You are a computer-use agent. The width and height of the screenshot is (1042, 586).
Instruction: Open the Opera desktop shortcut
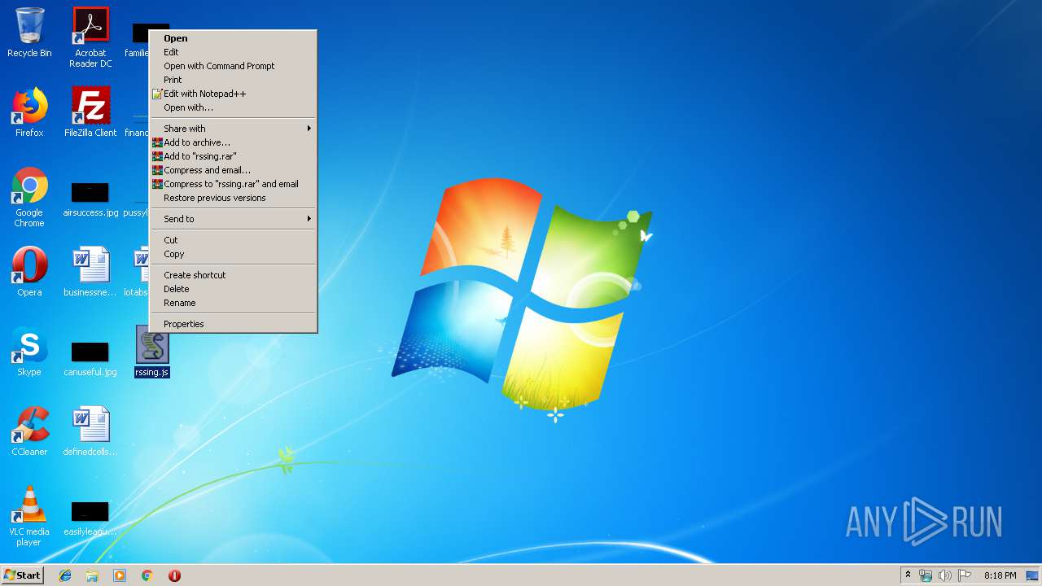coord(29,272)
